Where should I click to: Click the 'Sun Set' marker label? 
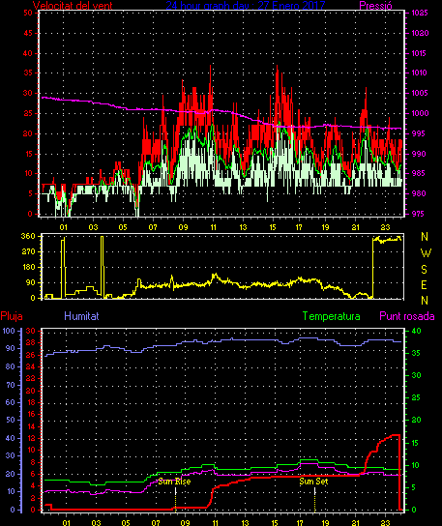tap(313, 482)
